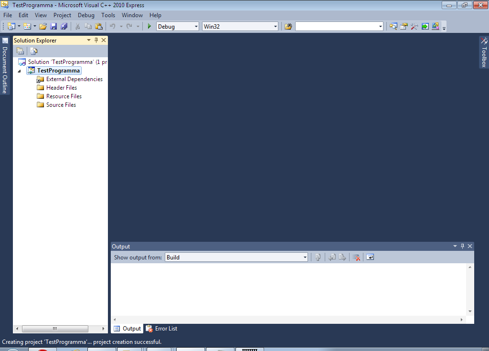The width and height of the screenshot is (489, 351).
Task: Toggle auto-hide pin on Output panel
Action: (x=462, y=246)
